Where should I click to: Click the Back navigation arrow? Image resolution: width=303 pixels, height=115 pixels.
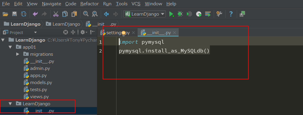[106, 14]
